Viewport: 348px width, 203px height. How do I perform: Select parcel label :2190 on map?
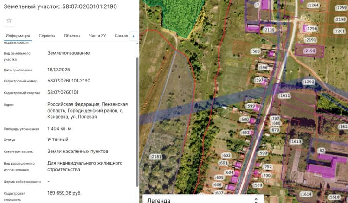pos(309,51)
